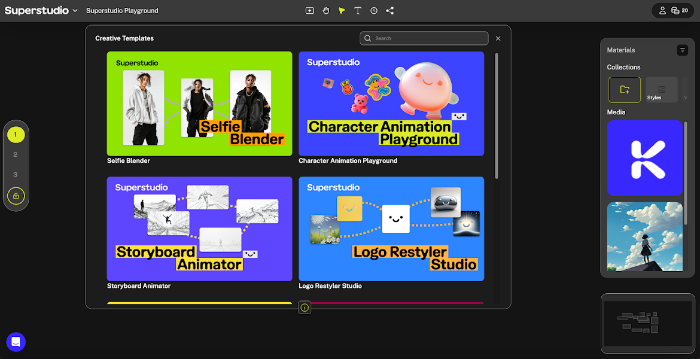
Task: Select the Text tool
Action: coord(358,11)
